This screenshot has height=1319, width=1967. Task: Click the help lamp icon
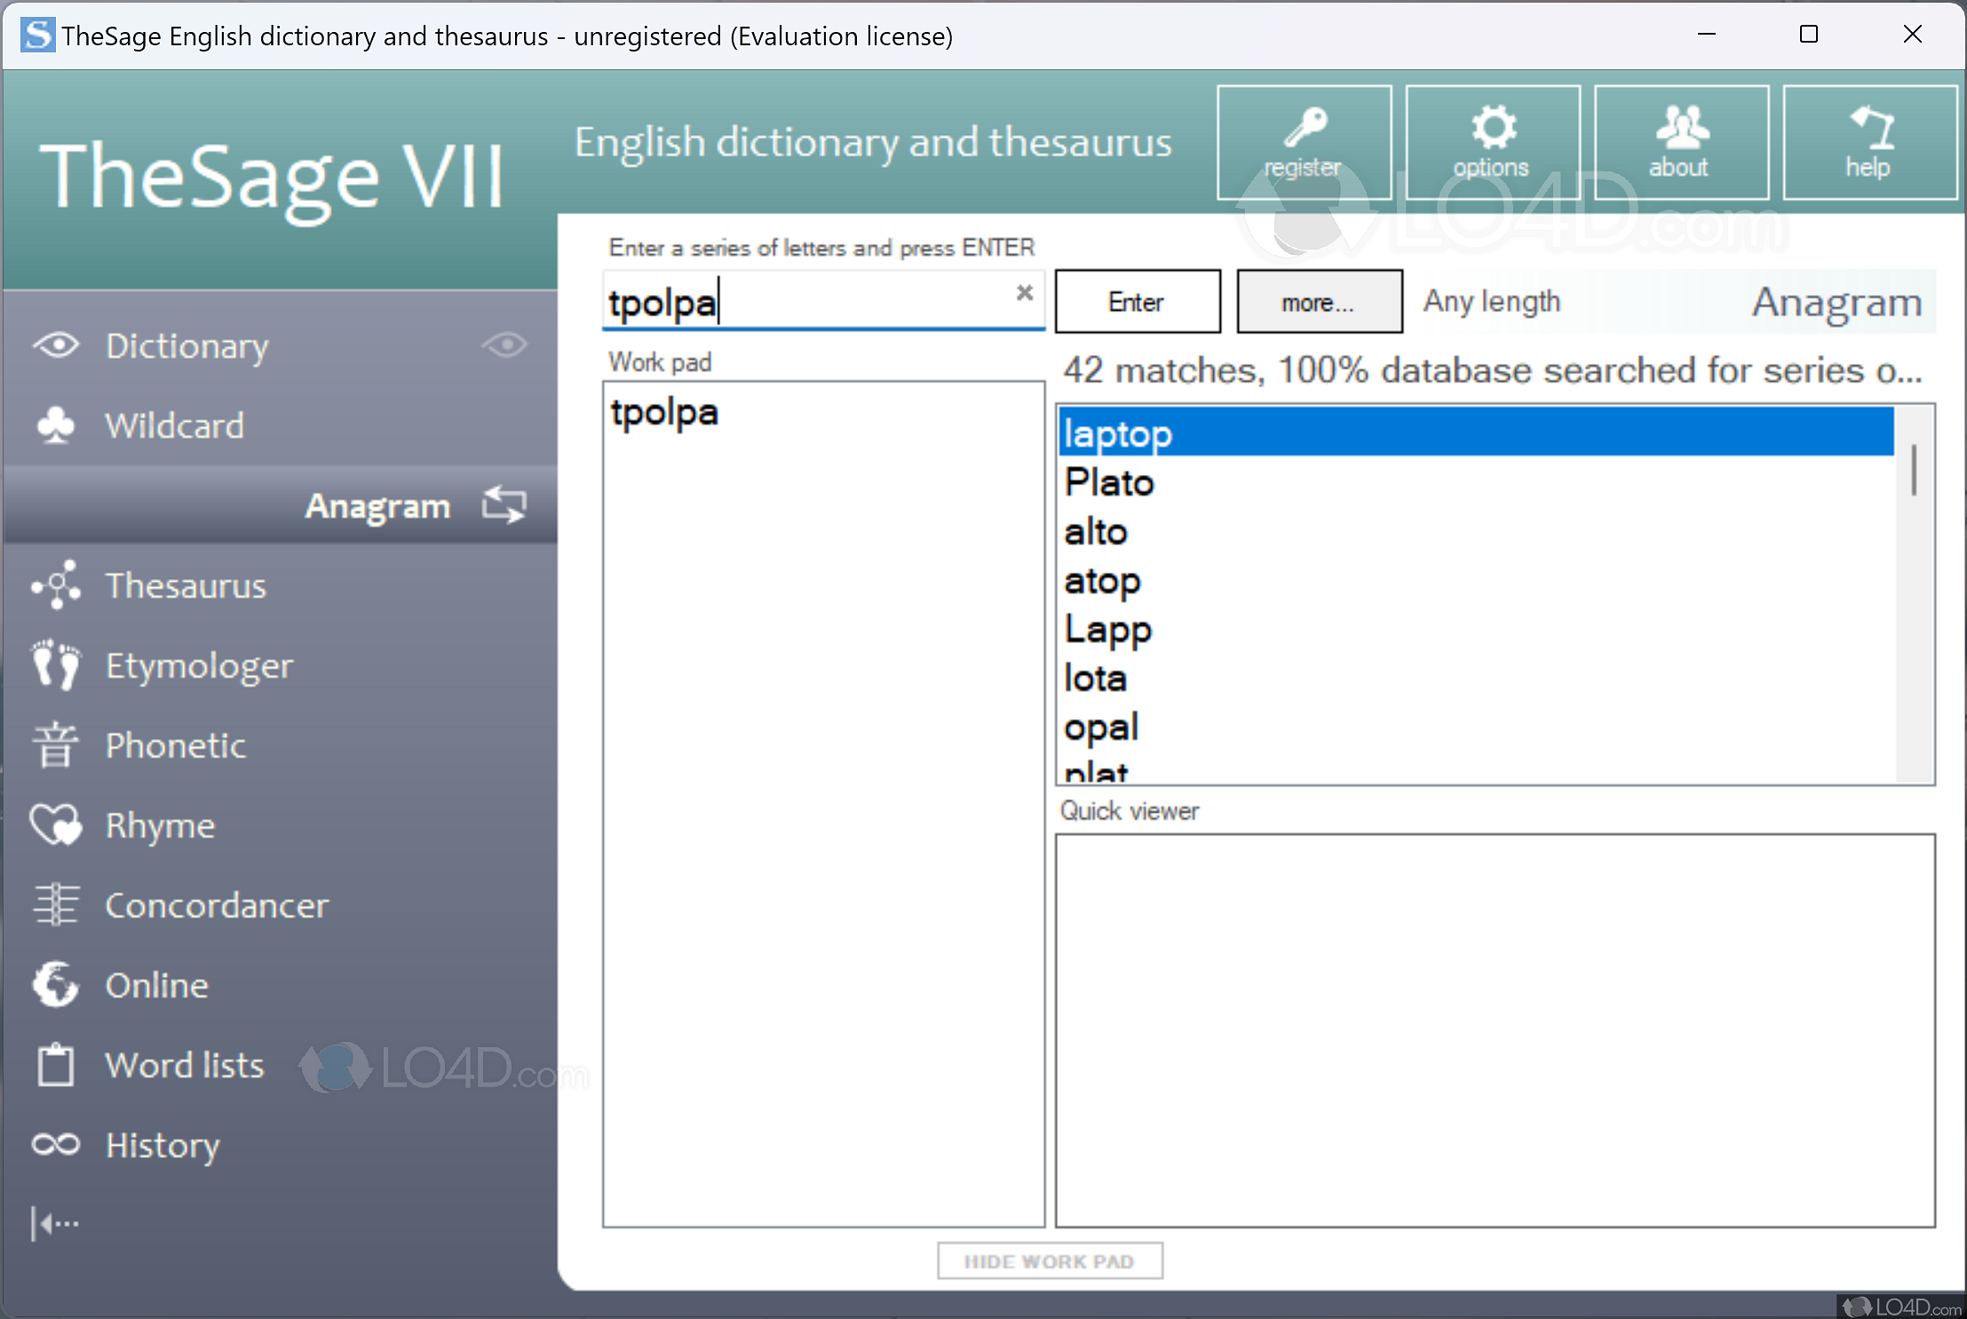point(1870,127)
